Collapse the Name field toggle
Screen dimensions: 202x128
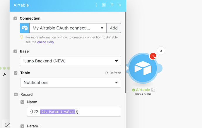[22, 102]
